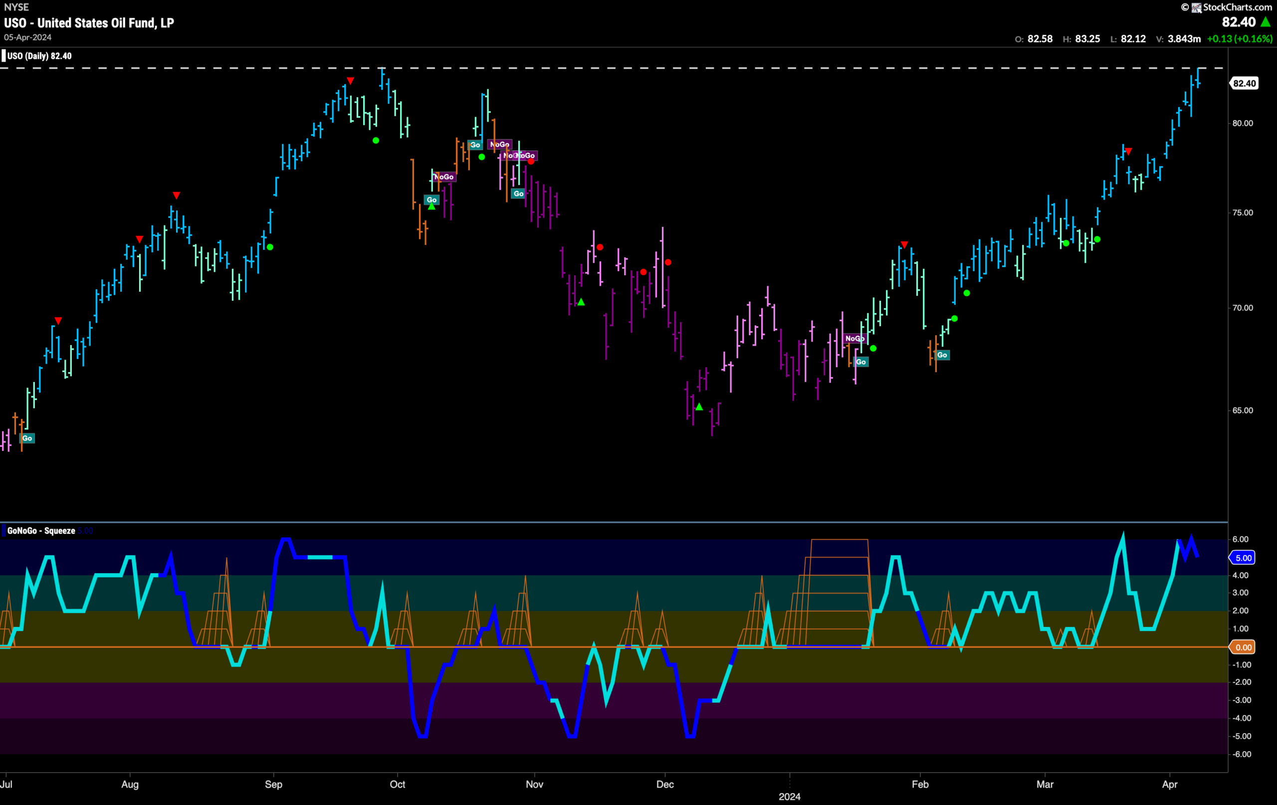
Task: Click the GoNoGo - Squeeze panel label
Action: (x=41, y=531)
